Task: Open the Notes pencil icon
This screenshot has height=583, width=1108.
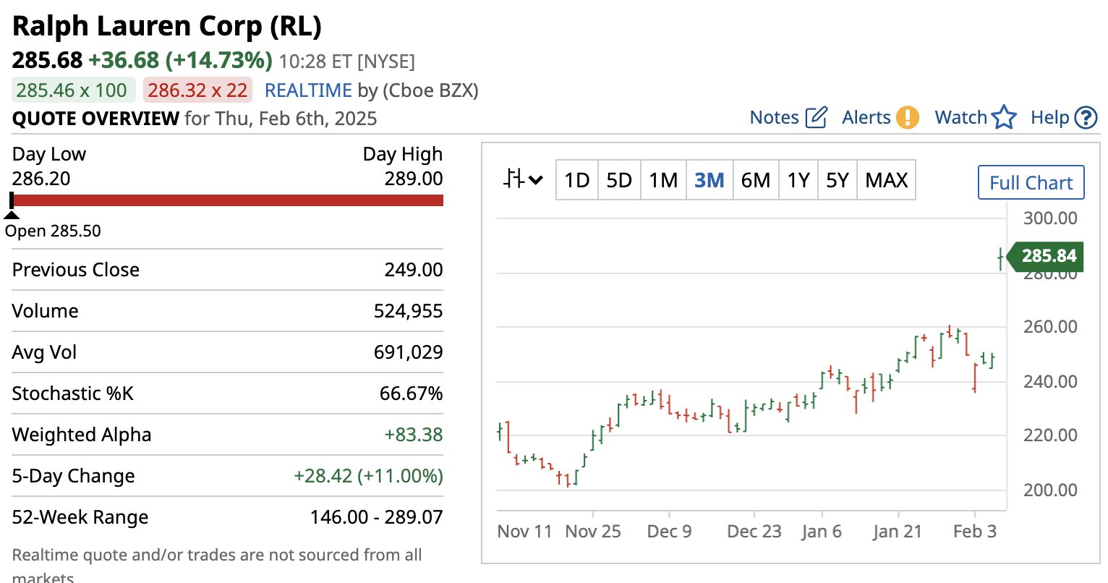Action: (816, 117)
